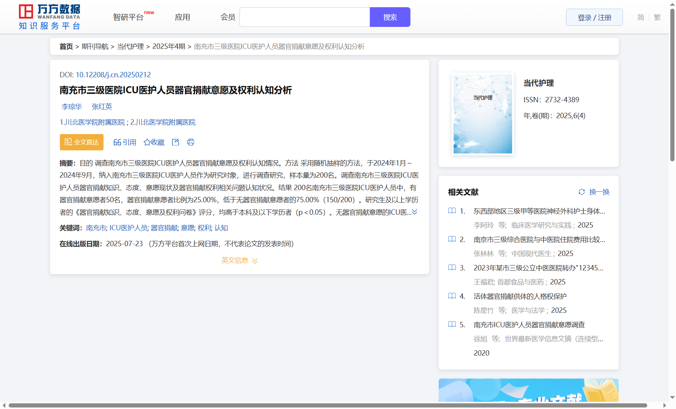The width and height of the screenshot is (676, 409).
Task: Click the share icon beside 收藏
Action: click(176, 142)
